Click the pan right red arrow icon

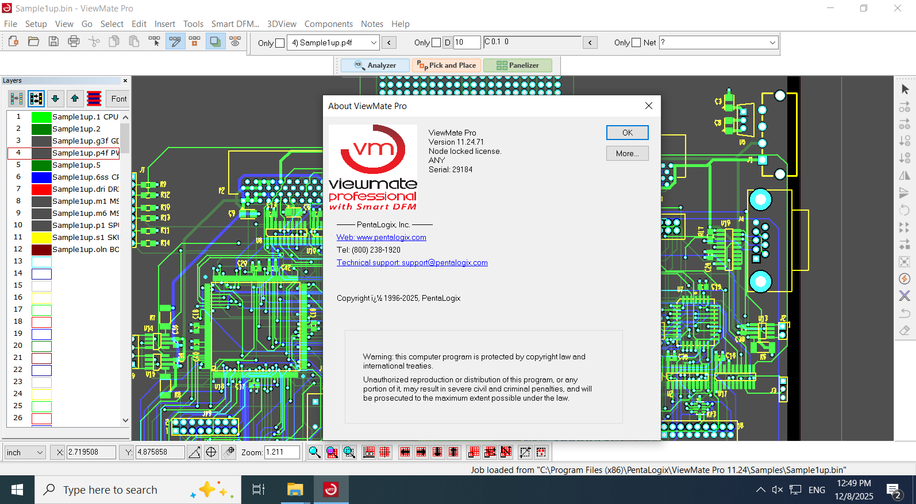[x=421, y=452]
